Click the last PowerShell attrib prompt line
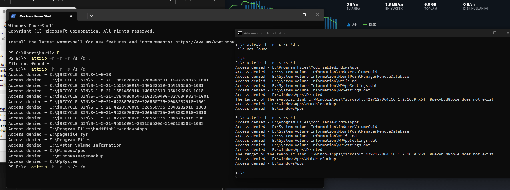Viewport: 510px width, 190px height. 47,167
